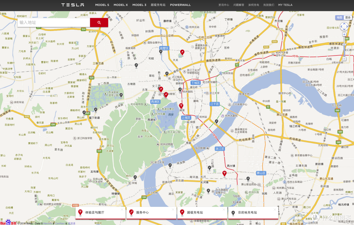Select the red Supercharger pin above 西湖区 label
Screen dimensions: 354x225
click(166, 95)
